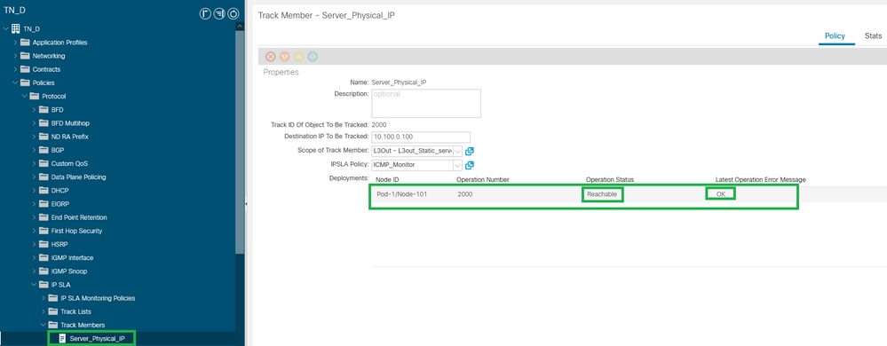
Task: Select the IGMP Interface tree item
Action: [x=73, y=258]
